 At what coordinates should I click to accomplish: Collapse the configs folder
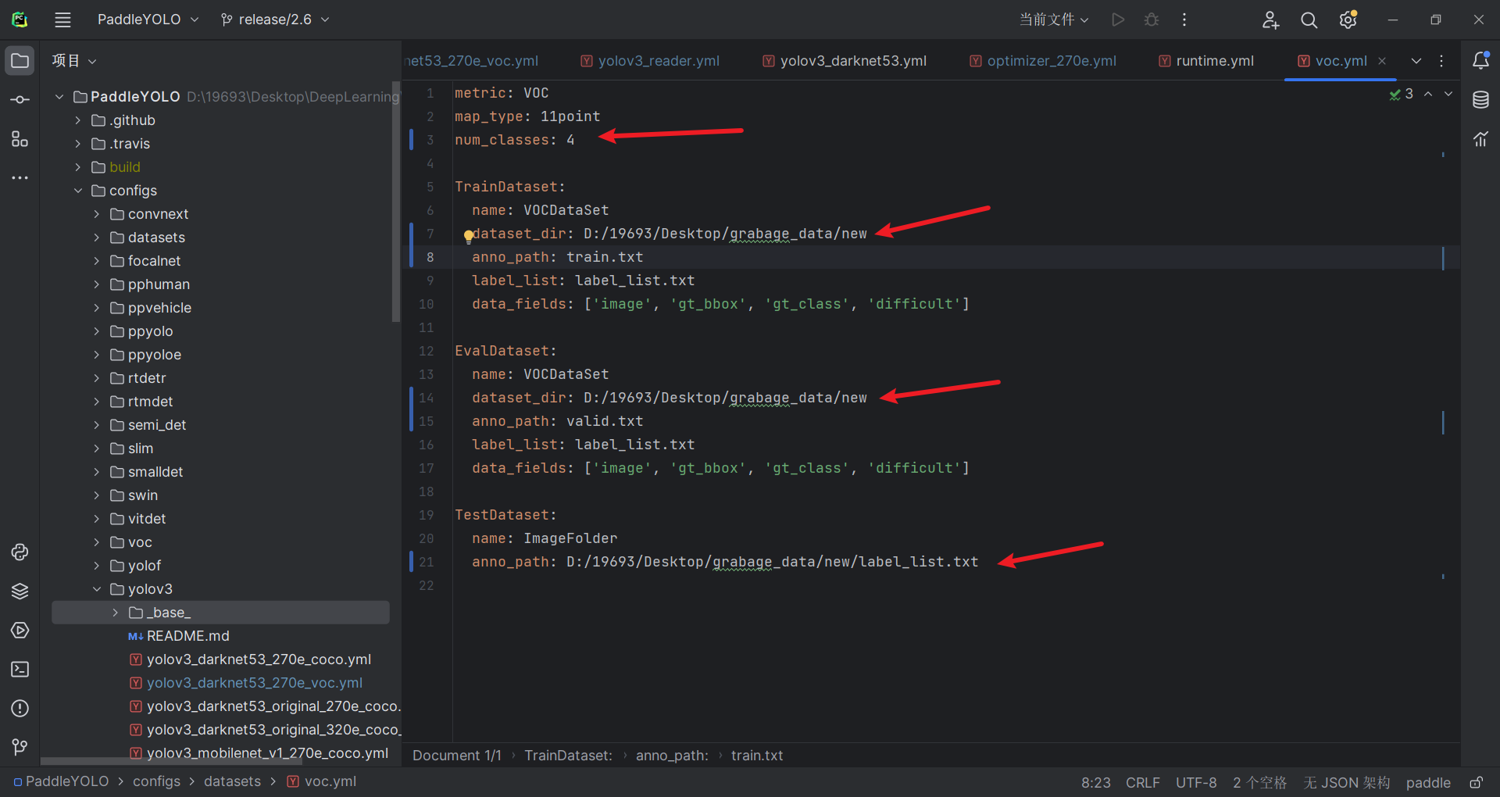pyautogui.click(x=78, y=191)
